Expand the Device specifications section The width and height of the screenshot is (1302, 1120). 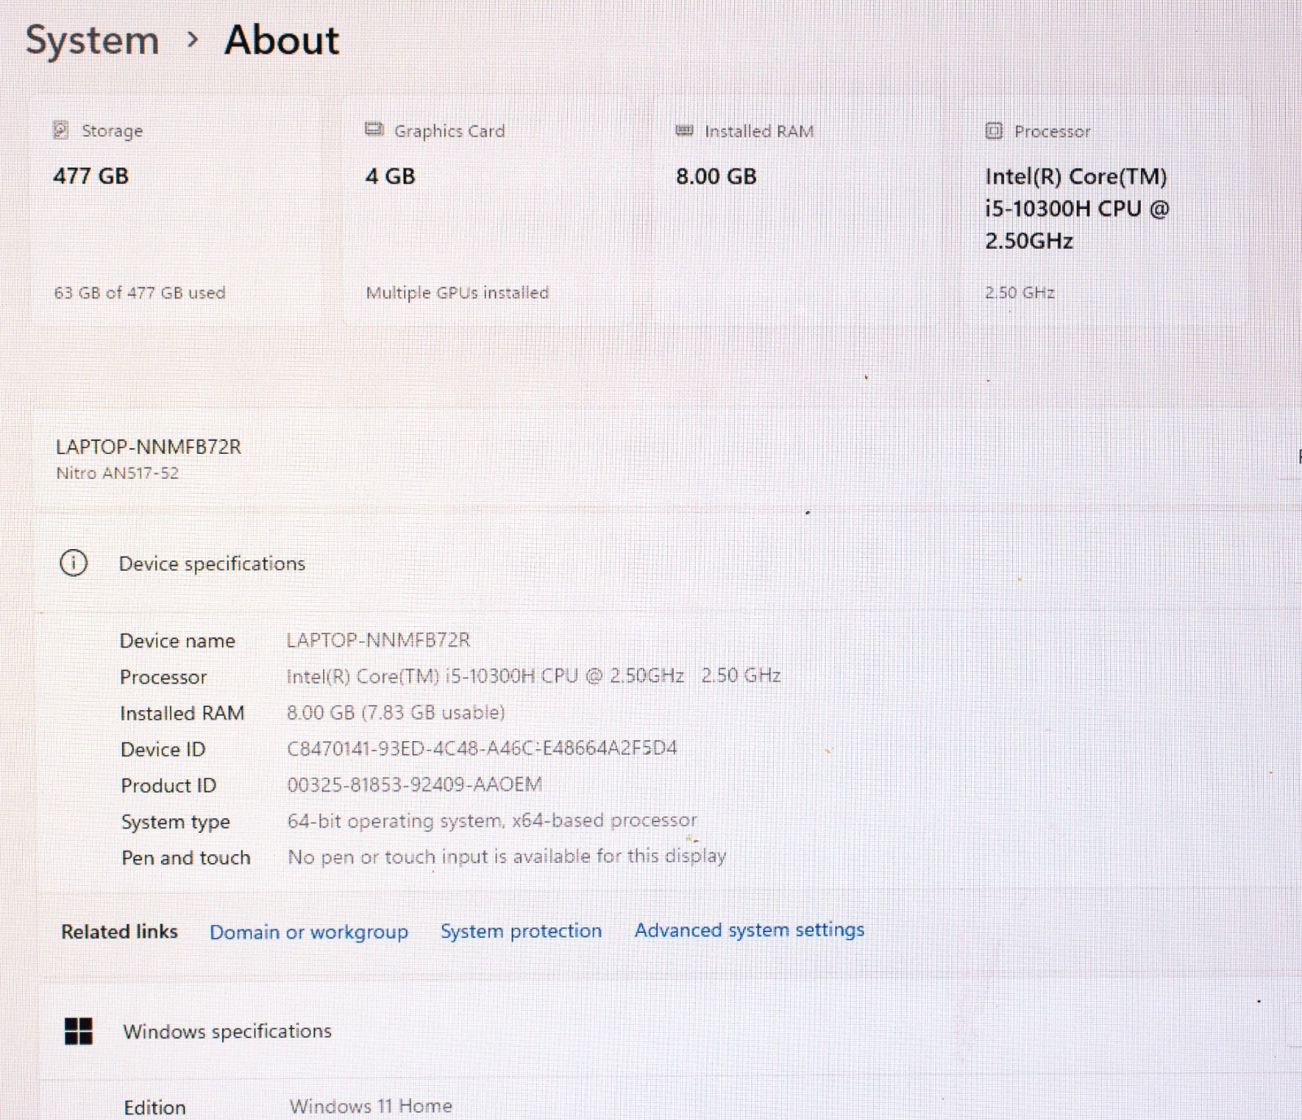point(651,563)
